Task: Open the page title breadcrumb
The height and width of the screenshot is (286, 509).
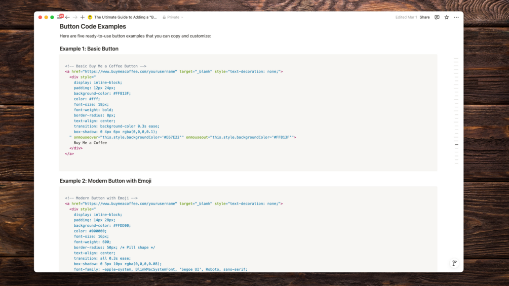Action: [126, 17]
